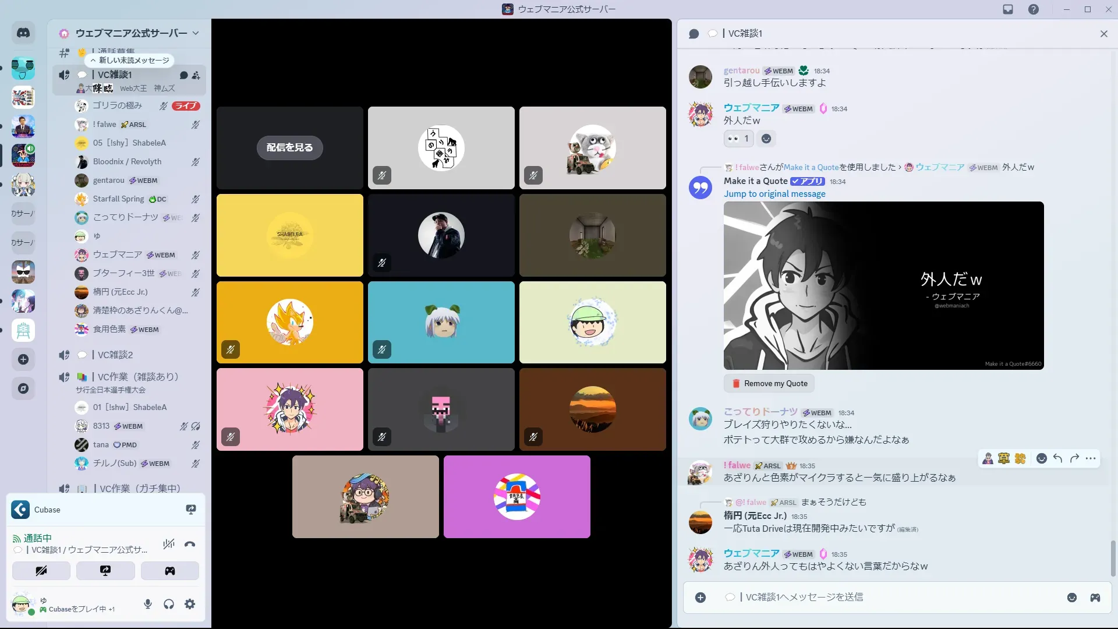This screenshot has height=629, width=1118.
Task: Open Discord direct messages home
Action: (23, 33)
